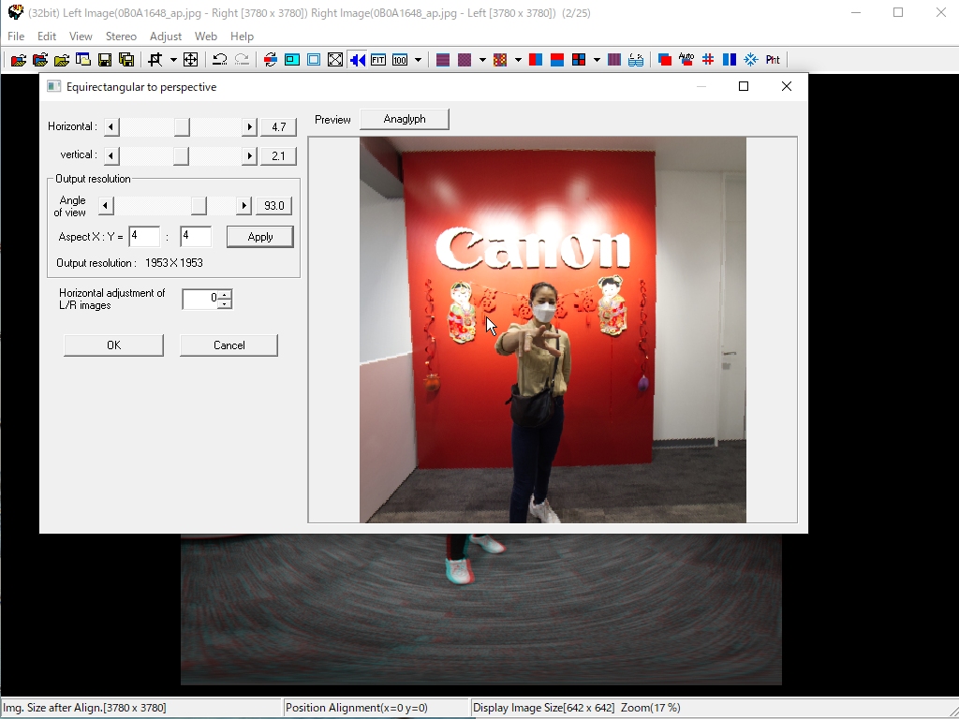Click the Pnt toolbar icon

pyautogui.click(x=773, y=59)
